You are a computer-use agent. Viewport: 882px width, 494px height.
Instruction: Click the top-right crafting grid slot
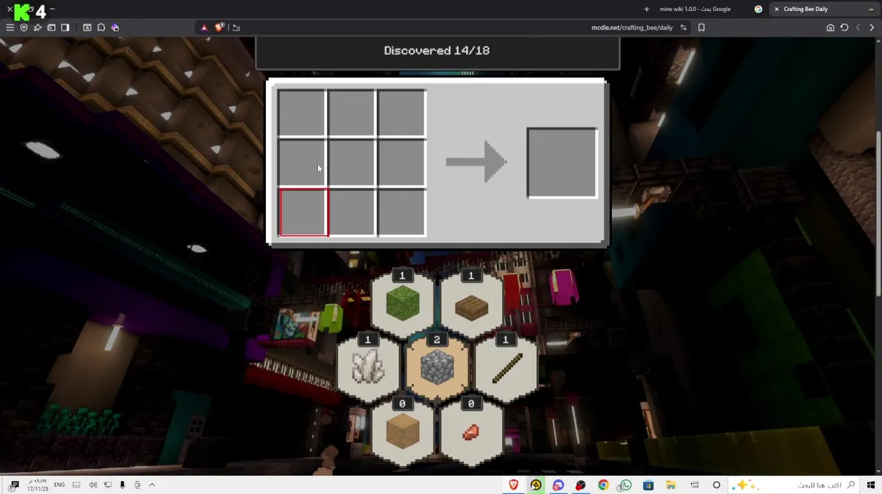pos(401,113)
